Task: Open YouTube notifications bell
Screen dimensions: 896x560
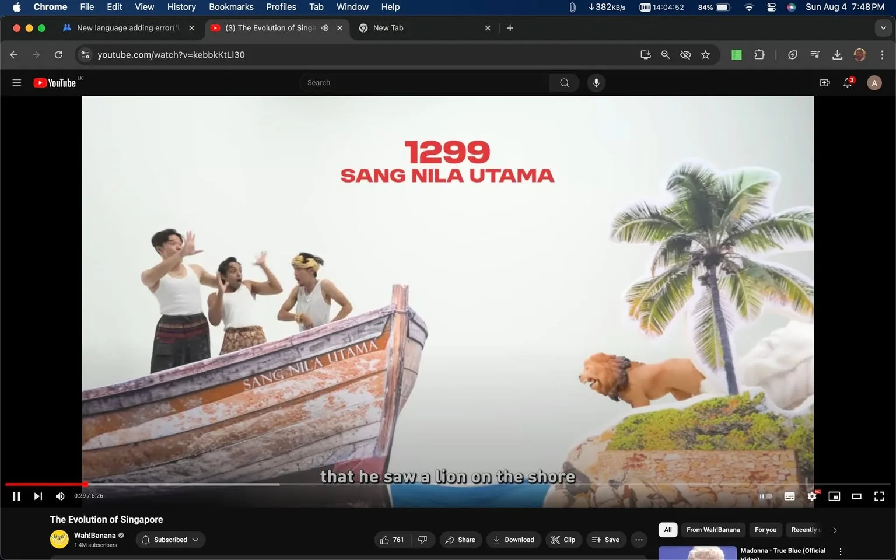Action: (x=847, y=82)
